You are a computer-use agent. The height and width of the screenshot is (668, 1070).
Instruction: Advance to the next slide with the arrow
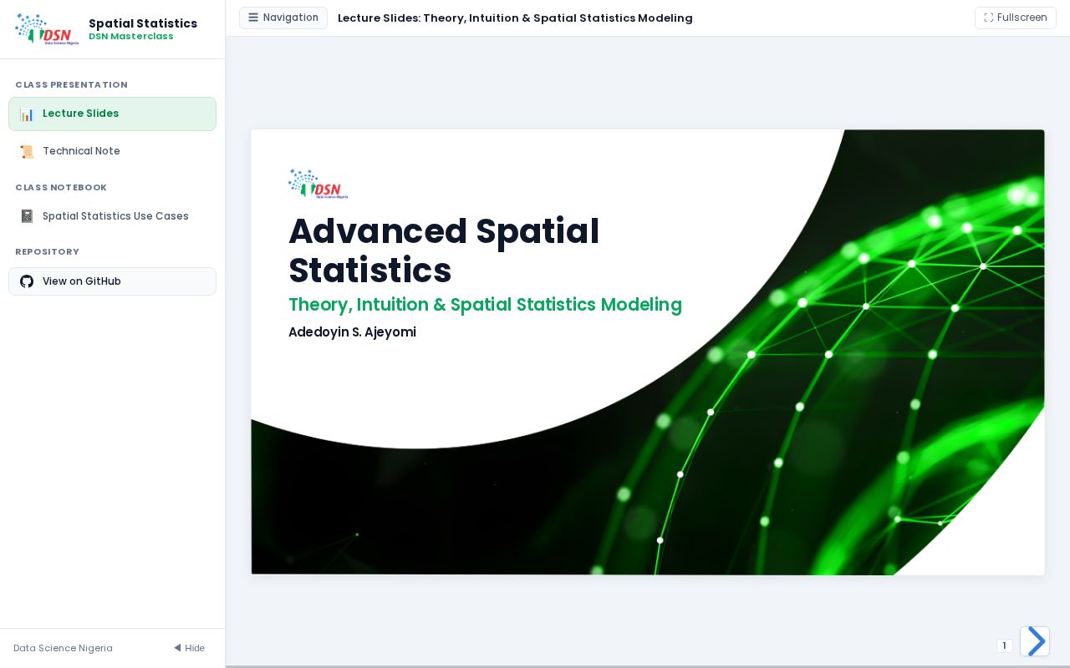(x=1035, y=641)
